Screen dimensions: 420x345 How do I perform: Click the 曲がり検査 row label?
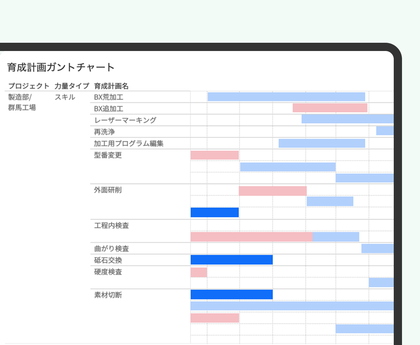[111, 249]
